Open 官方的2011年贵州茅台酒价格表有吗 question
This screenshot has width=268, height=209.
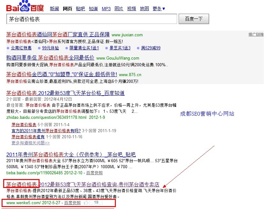click(46, 131)
